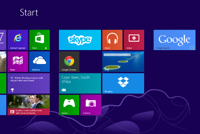Open the Video tile
Image resolution: width=200 pixels, height=134 pixels.
point(134,40)
